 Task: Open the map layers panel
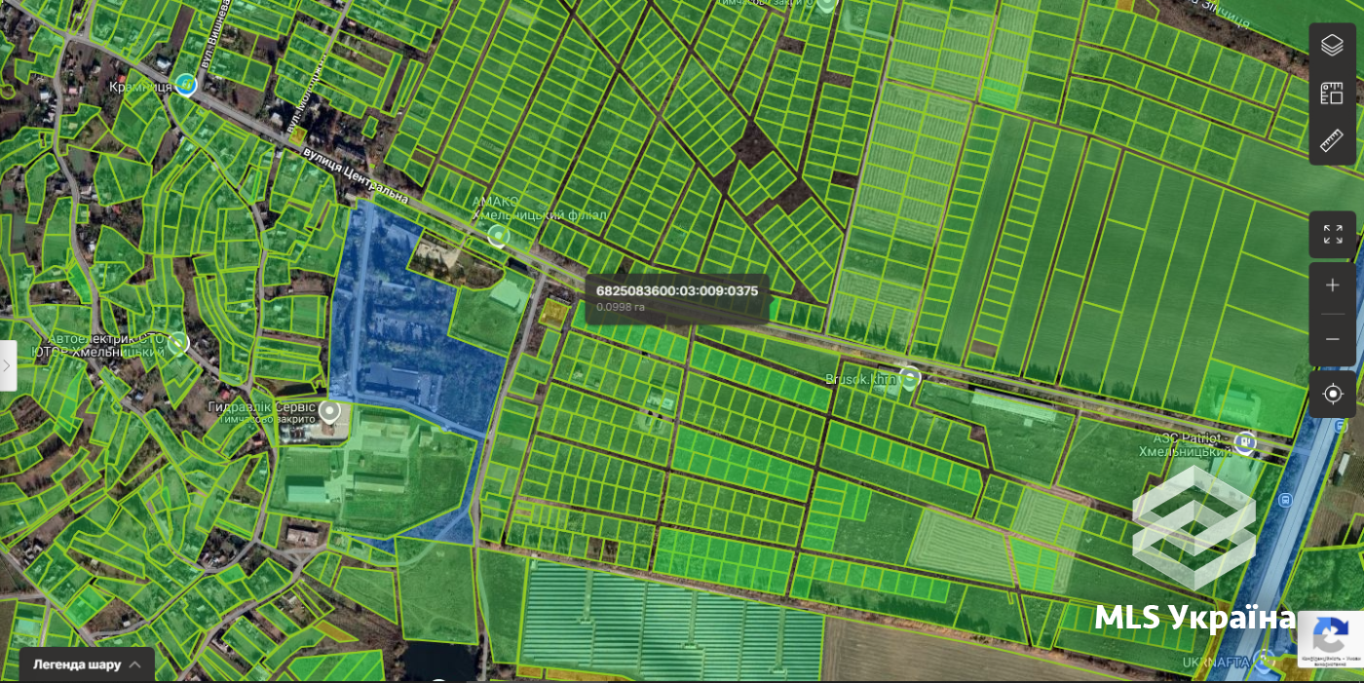(x=1332, y=45)
